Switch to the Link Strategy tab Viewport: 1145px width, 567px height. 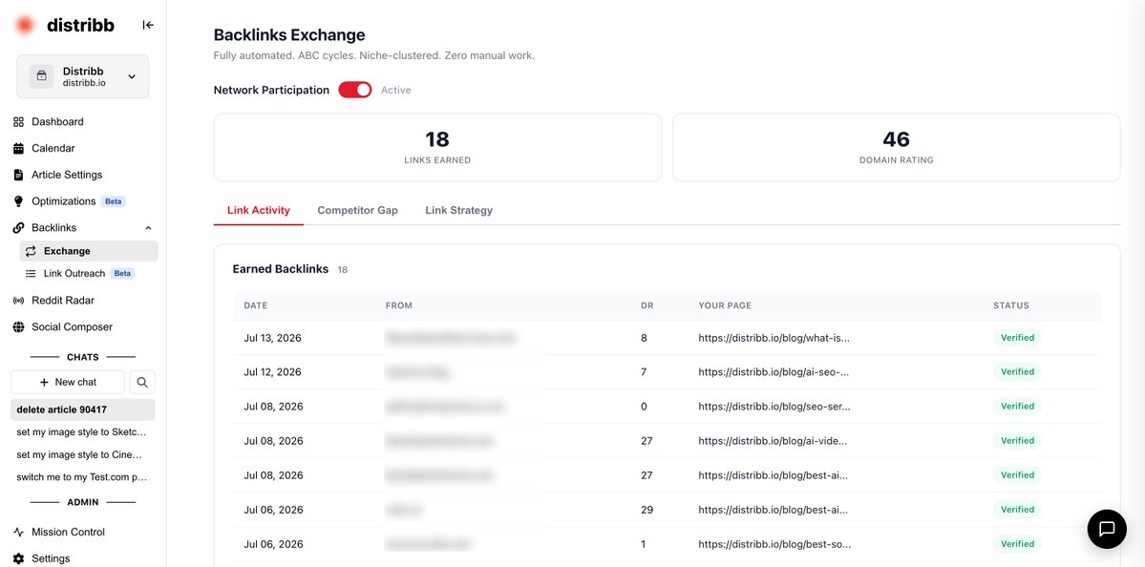(x=458, y=210)
